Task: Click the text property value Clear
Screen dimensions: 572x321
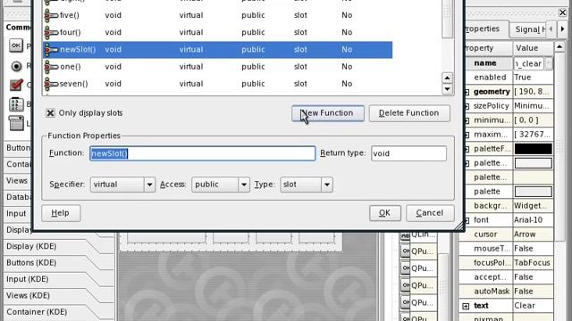Action: pyautogui.click(x=533, y=306)
